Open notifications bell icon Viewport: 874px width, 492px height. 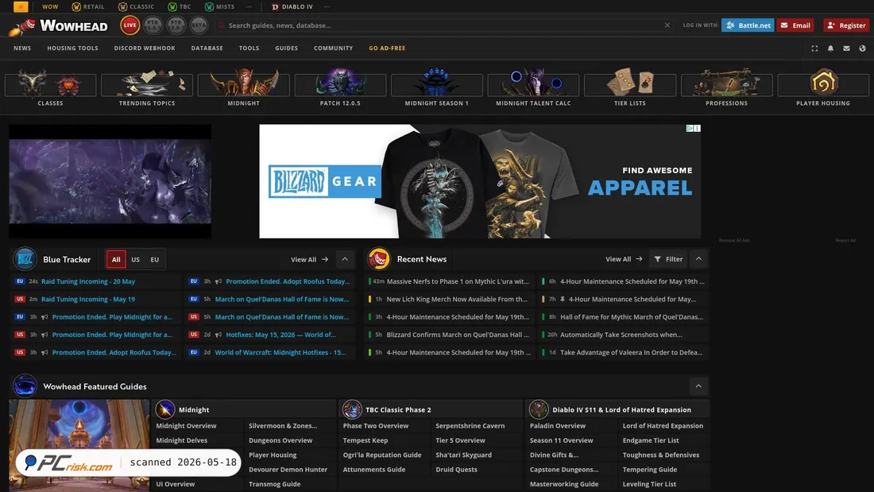point(830,48)
